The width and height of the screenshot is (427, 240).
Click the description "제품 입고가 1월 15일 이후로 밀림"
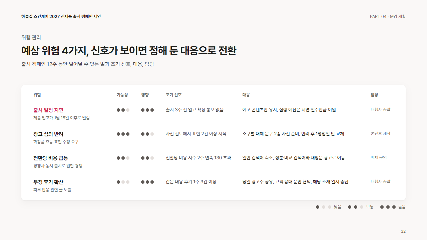tap(61, 118)
